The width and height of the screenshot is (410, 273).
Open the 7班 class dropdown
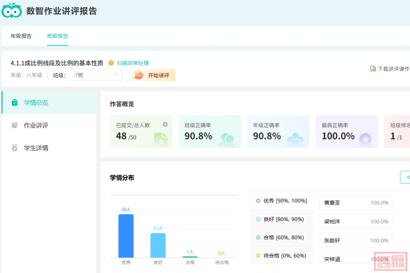pyautogui.click(x=95, y=75)
